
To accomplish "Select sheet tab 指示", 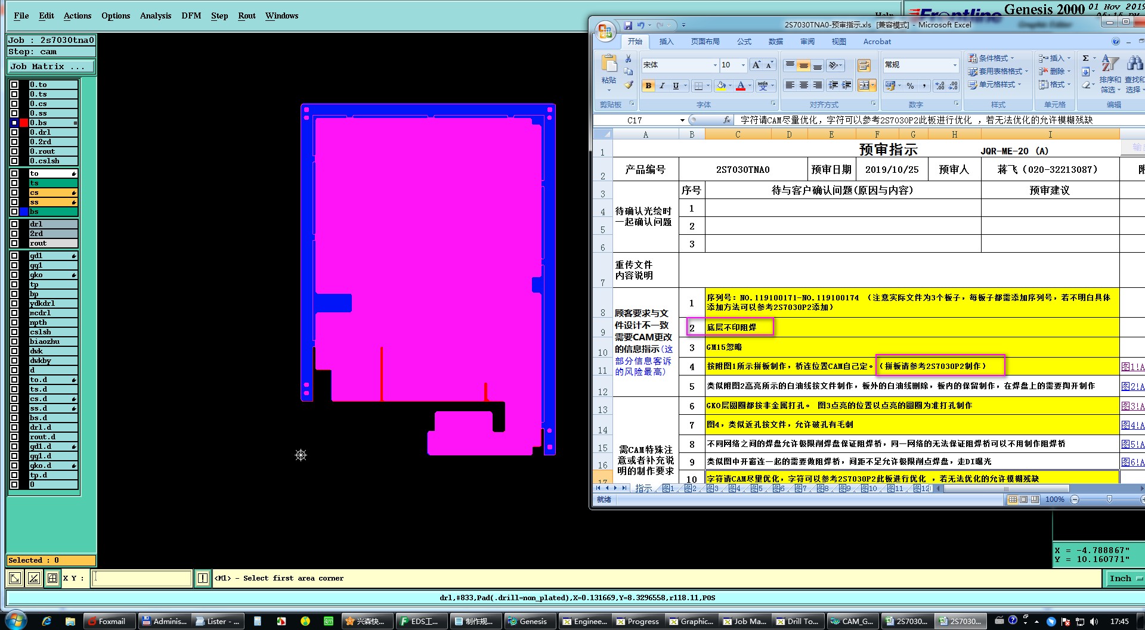I will [x=643, y=488].
